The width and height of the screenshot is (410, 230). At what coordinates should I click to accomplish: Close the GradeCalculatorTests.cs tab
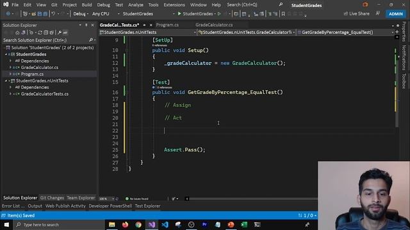pos(151,25)
